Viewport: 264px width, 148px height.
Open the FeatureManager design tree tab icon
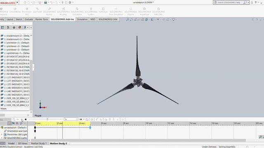click(x=2, y=28)
